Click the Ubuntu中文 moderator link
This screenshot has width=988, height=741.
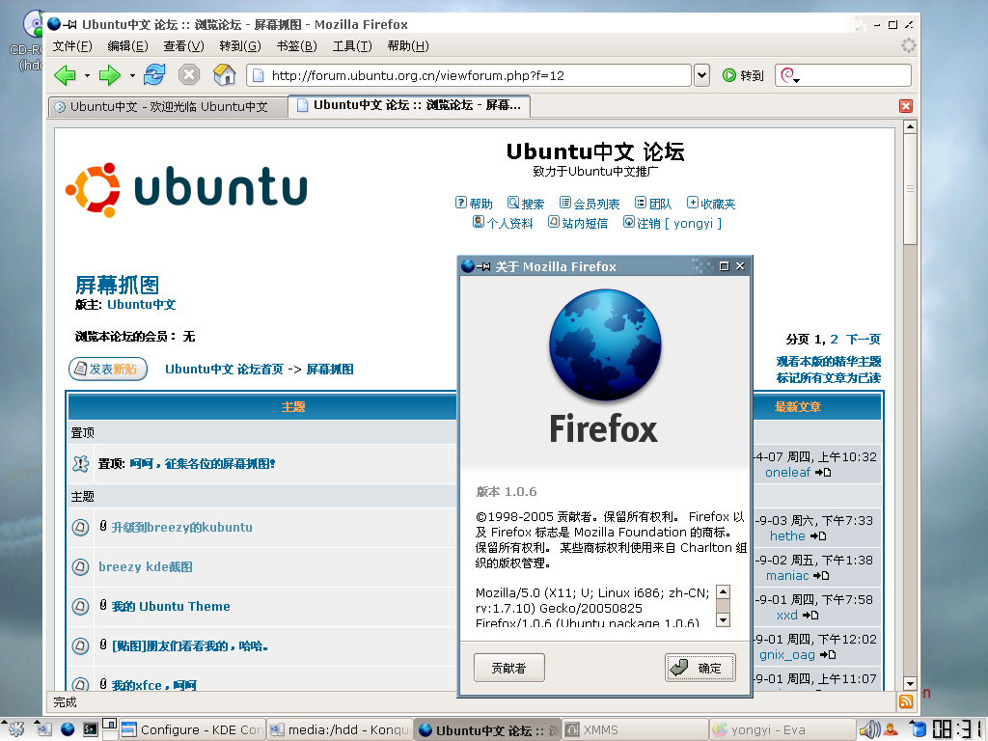[x=141, y=304]
